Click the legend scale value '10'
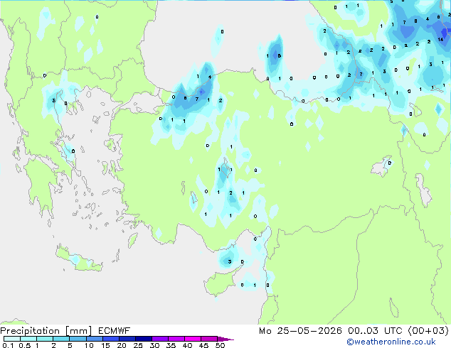451x348 pixels. click(89, 345)
